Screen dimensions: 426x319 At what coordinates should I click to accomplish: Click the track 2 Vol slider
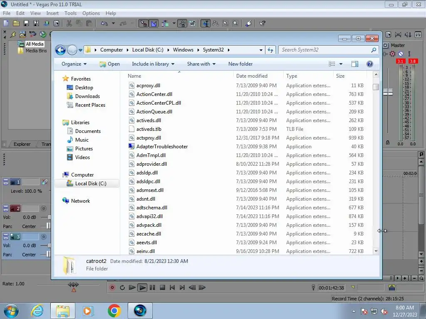click(49, 217)
